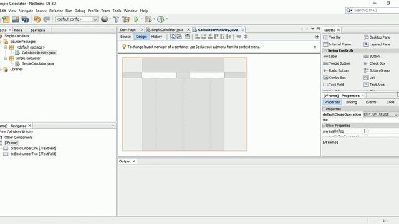
Task: Open dropdown arrow next to Debug icon
Action: click(154, 19)
